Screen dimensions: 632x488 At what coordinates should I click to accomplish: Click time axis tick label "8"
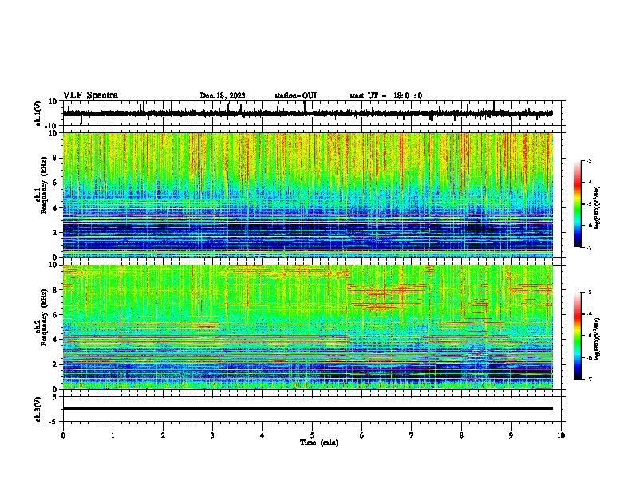461,435
